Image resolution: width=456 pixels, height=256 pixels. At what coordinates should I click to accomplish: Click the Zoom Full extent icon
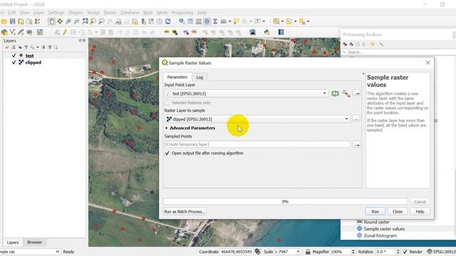(85, 21)
